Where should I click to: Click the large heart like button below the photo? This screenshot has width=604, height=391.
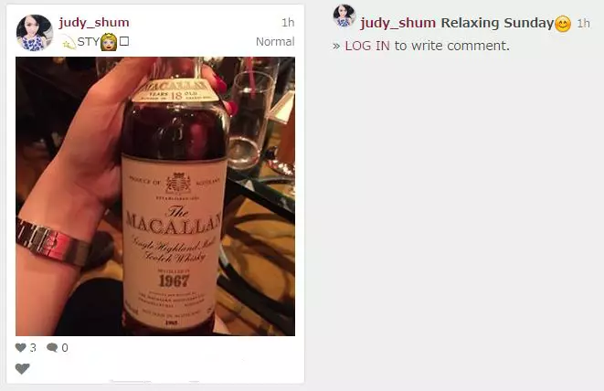click(22, 369)
